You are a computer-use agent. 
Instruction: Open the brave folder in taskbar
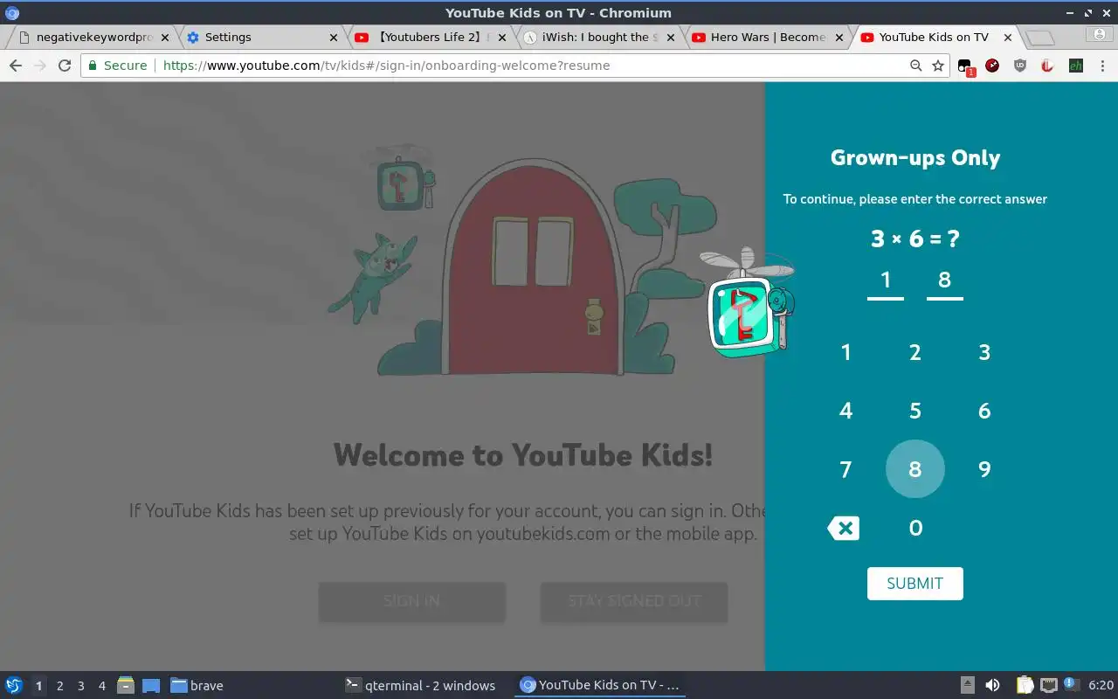[x=197, y=685]
